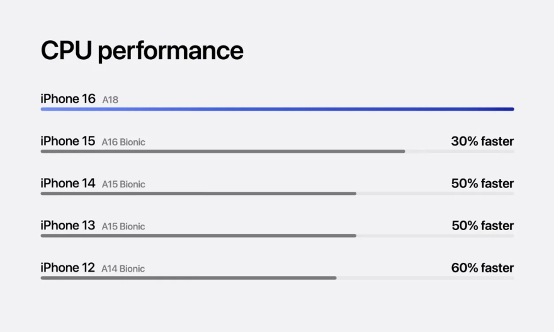The image size is (554, 332).
Task: Click the gray iPhone 15 performance bar
Action: (223, 151)
